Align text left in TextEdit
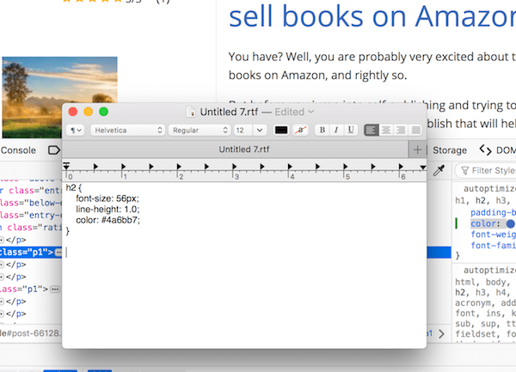This screenshot has height=372, width=516. [372, 130]
